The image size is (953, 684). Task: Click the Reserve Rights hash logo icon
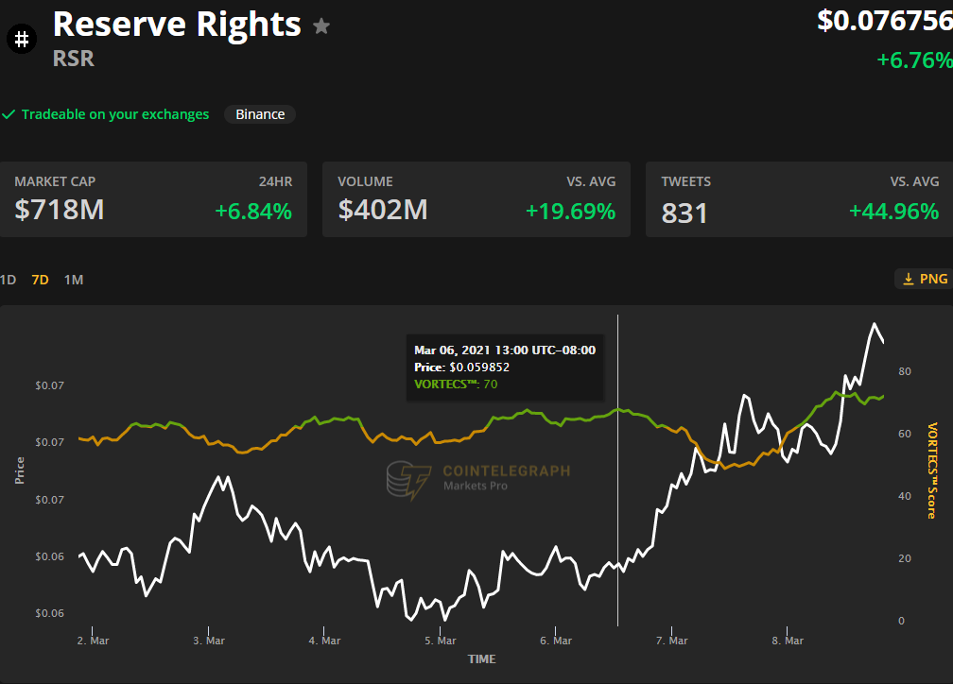point(22,39)
